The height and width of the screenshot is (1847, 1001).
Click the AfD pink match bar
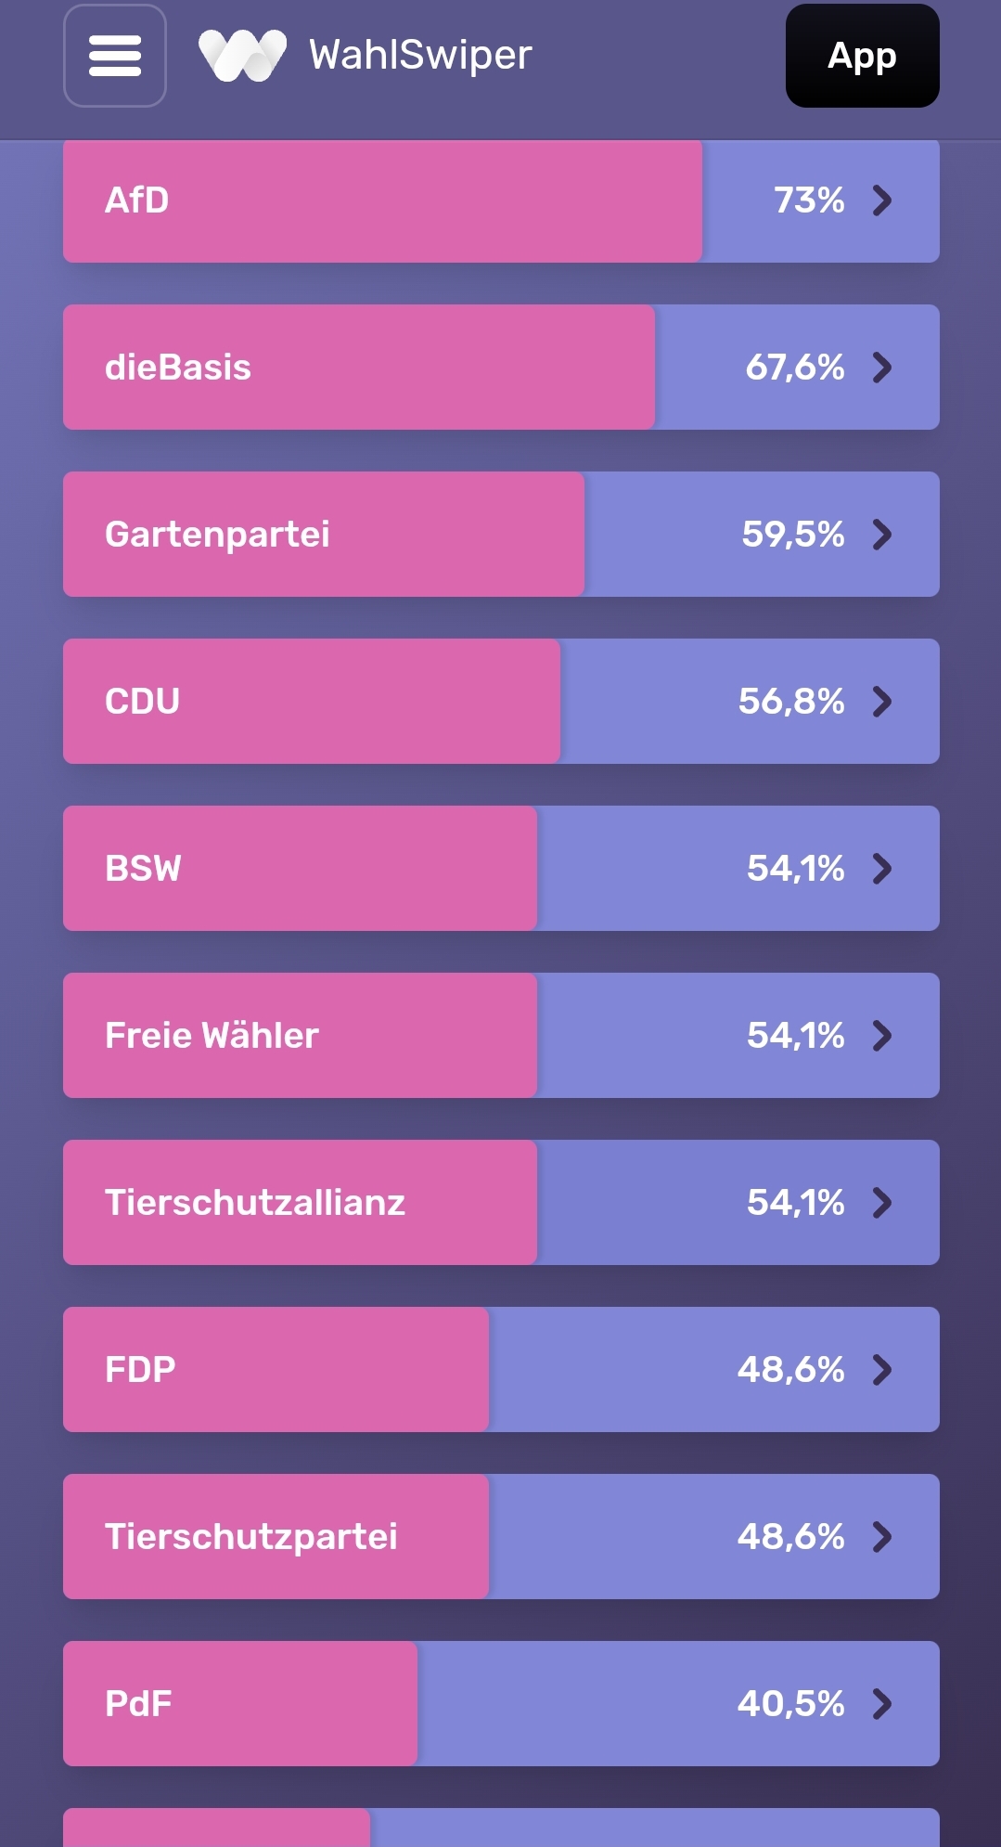[x=382, y=200]
